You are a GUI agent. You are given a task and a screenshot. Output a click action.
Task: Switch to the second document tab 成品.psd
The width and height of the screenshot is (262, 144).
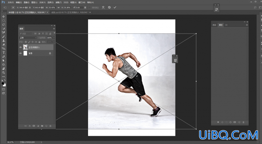[70, 12]
